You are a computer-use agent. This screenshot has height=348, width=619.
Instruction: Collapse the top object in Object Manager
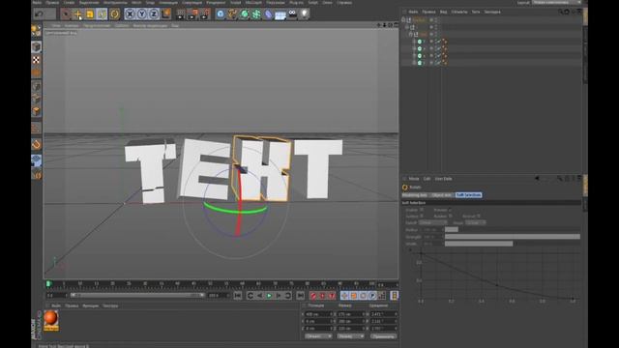403,19
